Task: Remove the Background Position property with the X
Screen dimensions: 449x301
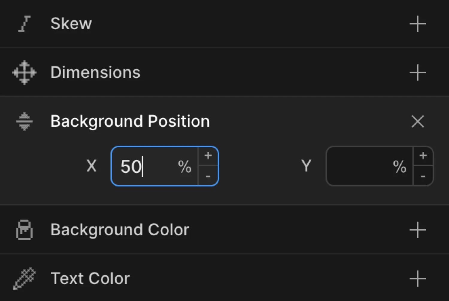Action: pyautogui.click(x=418, y=121)
